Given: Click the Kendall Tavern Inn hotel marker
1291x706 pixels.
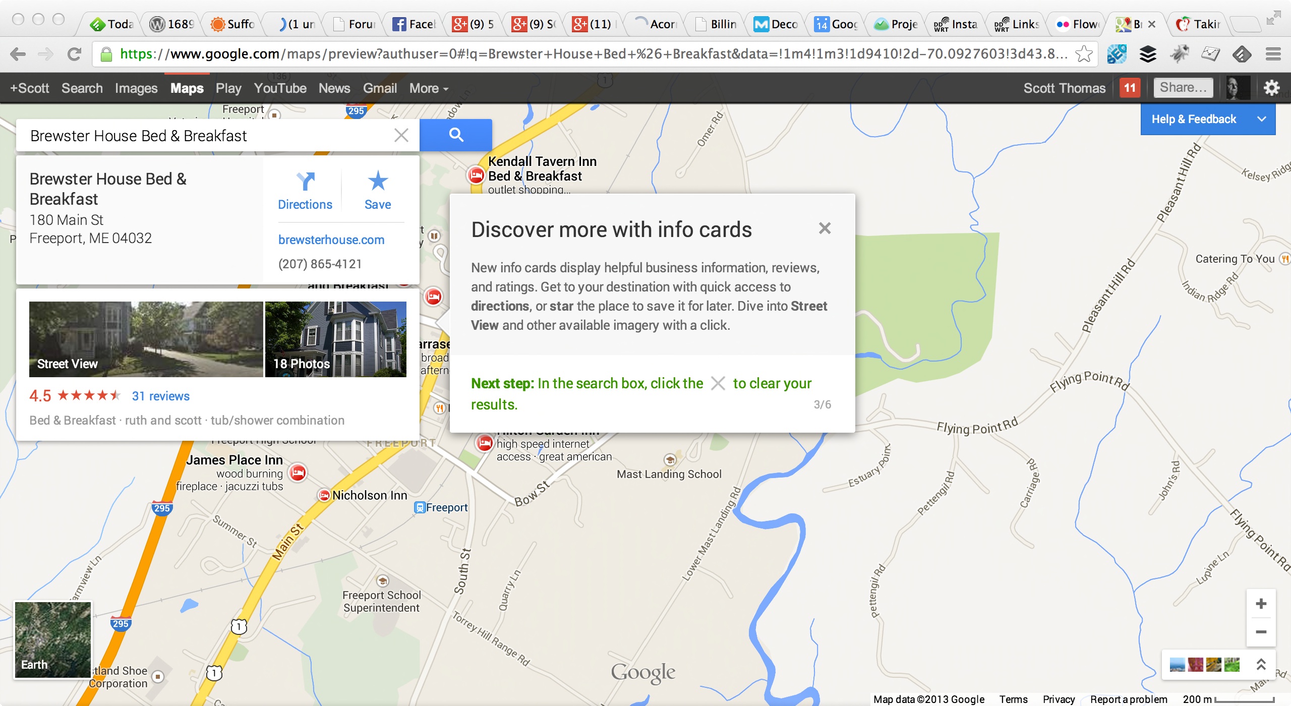Looking at the screenshot, I should tap(476, 175).
